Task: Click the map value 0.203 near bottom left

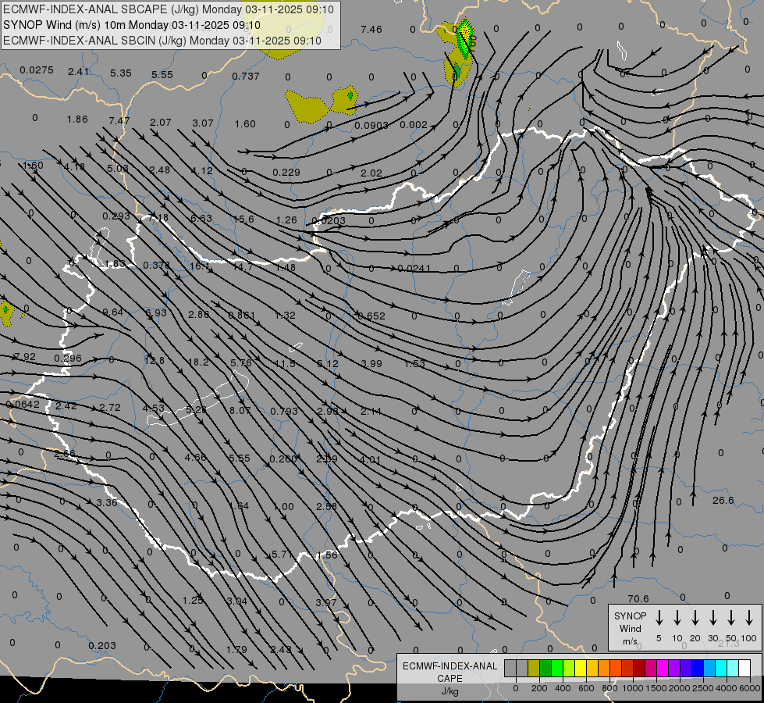Action: [102, 646]
